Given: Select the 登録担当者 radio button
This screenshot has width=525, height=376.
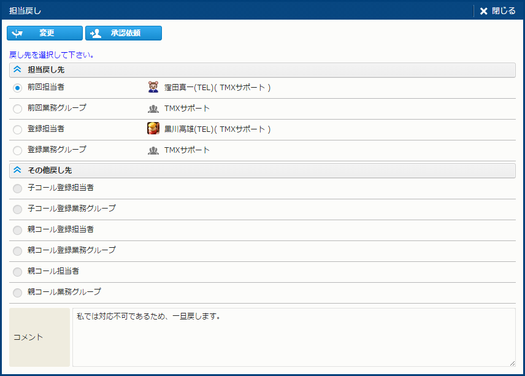Looking at the screenshot, I should coord(17,129).
